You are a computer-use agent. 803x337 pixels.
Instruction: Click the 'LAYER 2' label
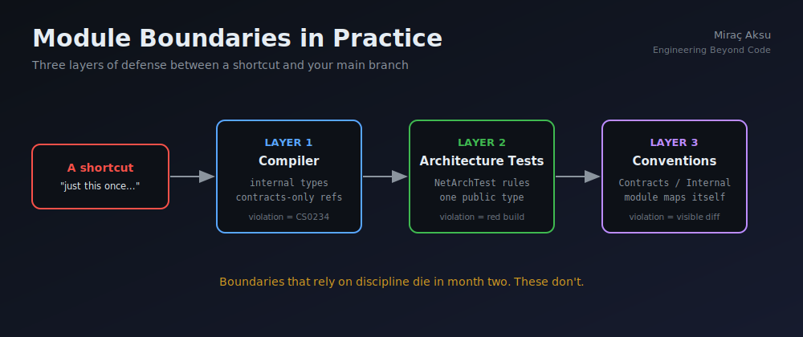click(x=481, y=143)
